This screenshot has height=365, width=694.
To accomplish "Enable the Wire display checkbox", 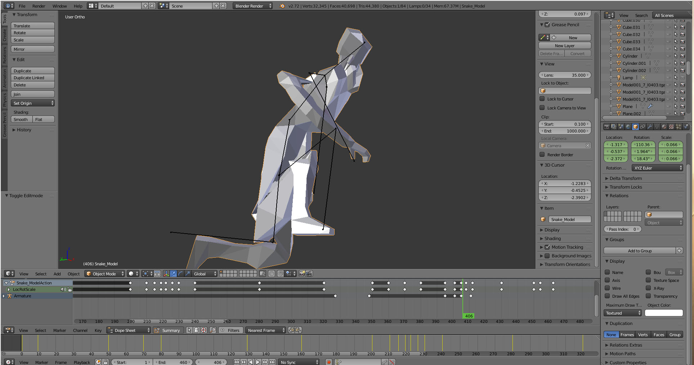I will pyautogui.click(x=607, y=288).
